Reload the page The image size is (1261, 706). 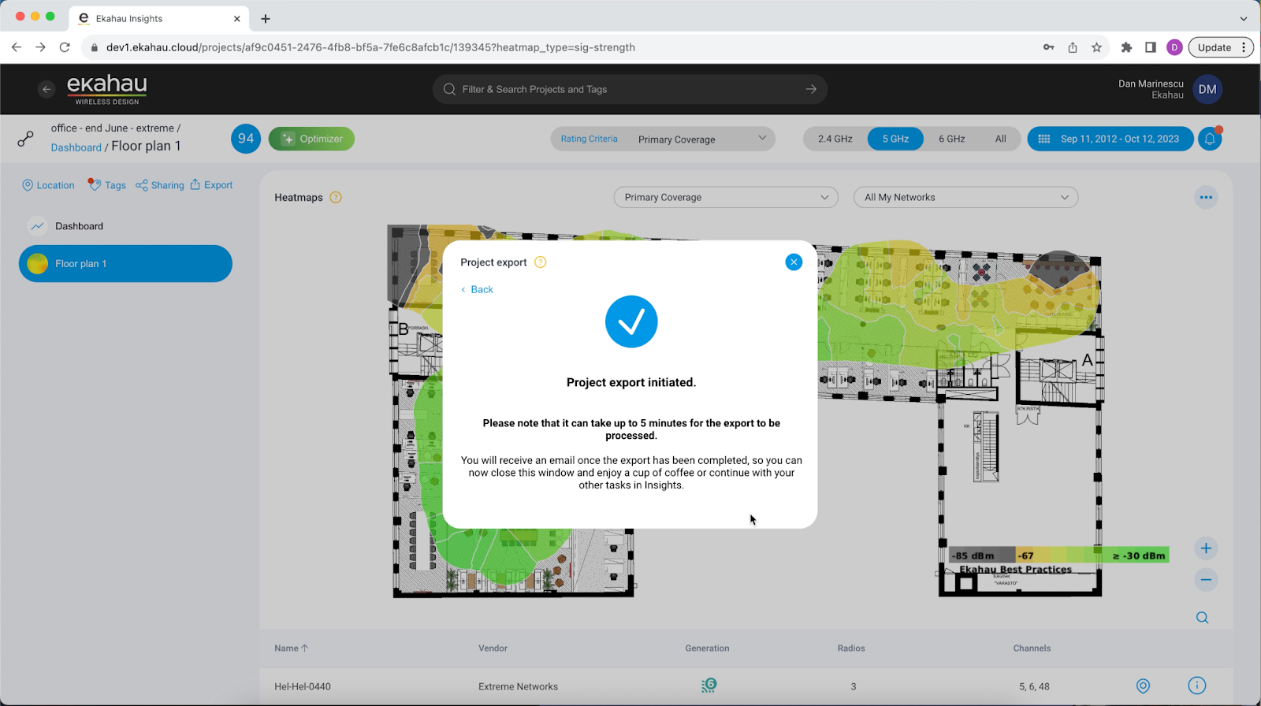(x=65, y=47)
